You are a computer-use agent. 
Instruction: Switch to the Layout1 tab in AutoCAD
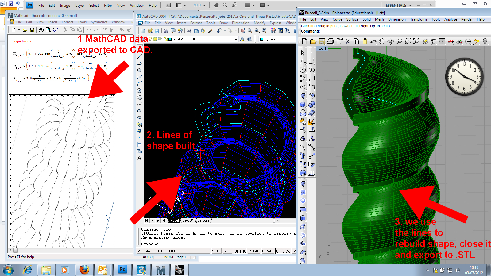tap(188, 220)
